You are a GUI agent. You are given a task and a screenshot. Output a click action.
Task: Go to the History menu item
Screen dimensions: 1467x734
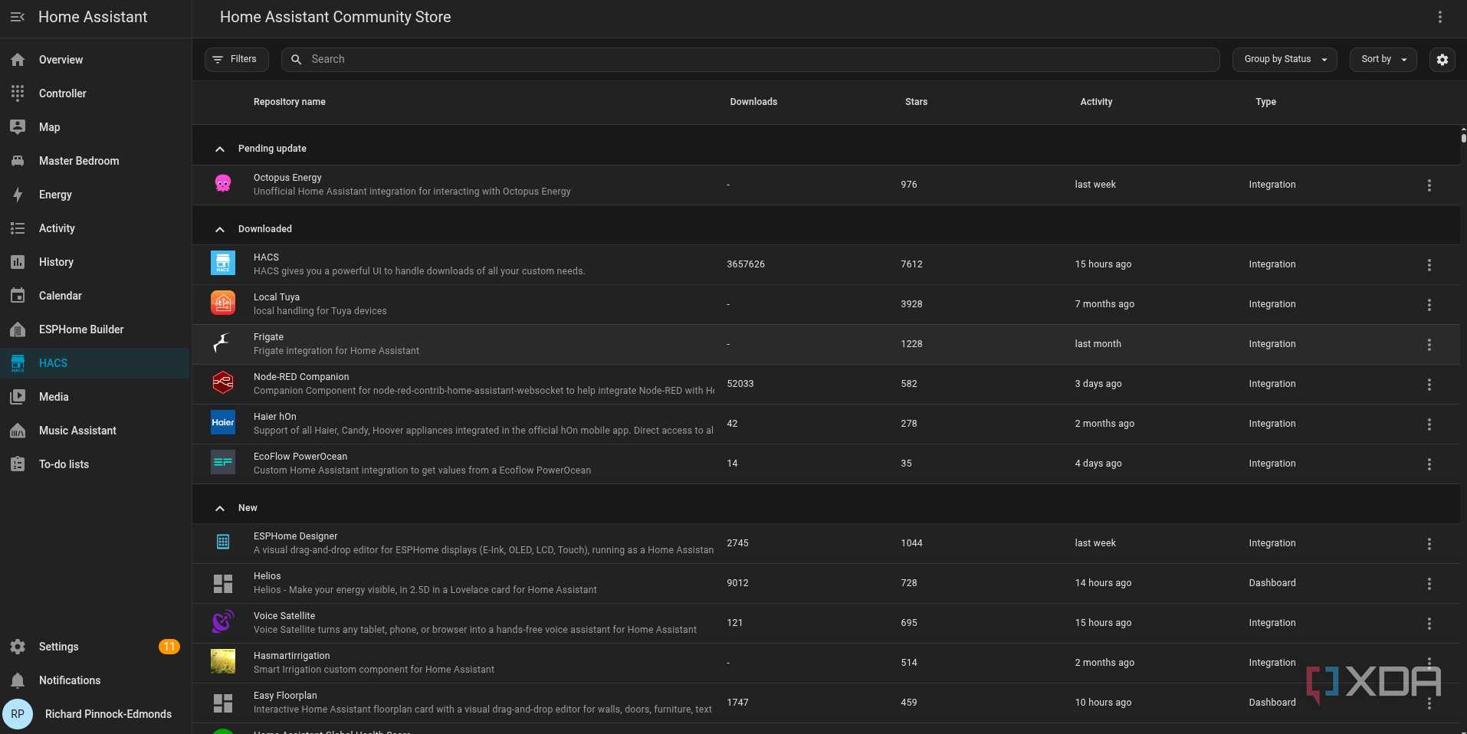pyautogui.click(x=95, y=262)
